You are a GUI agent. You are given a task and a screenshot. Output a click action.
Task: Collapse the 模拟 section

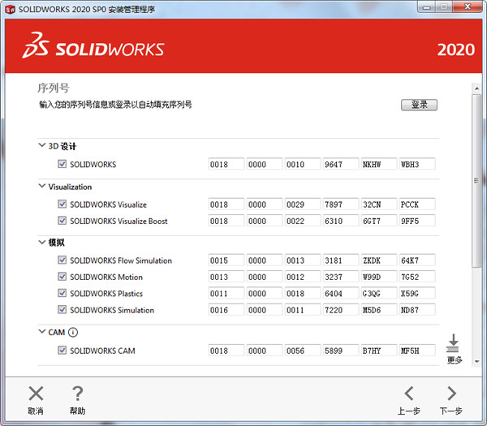42,243
